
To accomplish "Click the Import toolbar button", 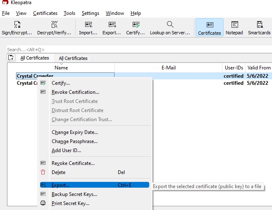I will click(88, 28).
